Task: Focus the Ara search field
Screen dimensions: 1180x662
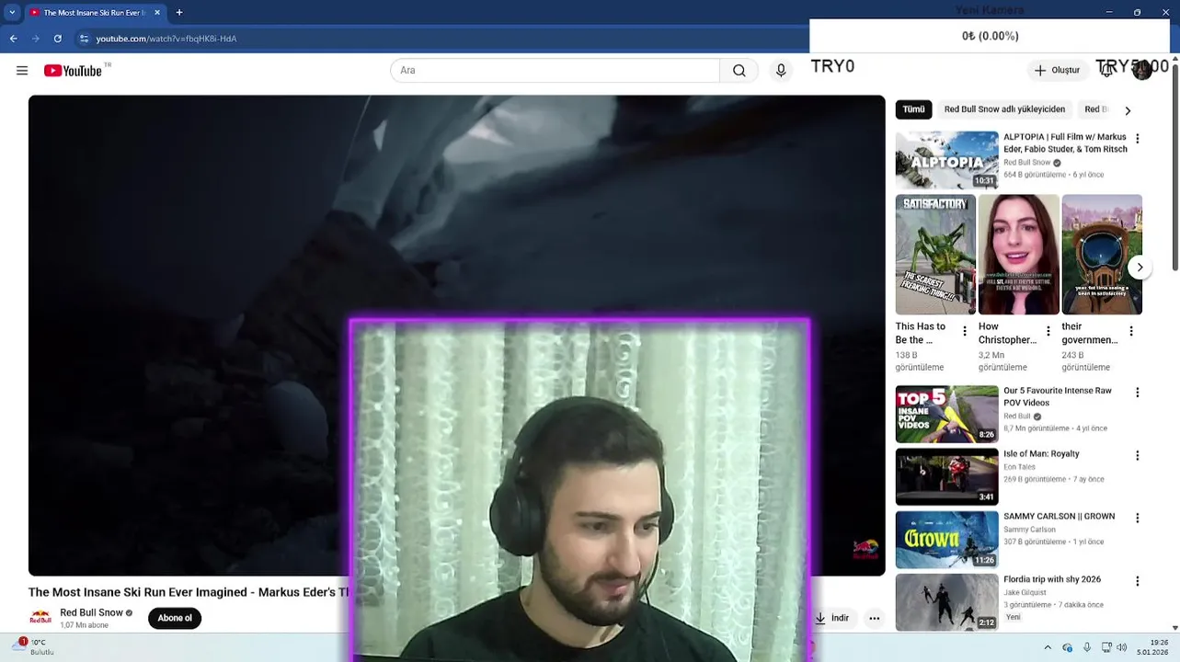Action: (555, 71)
